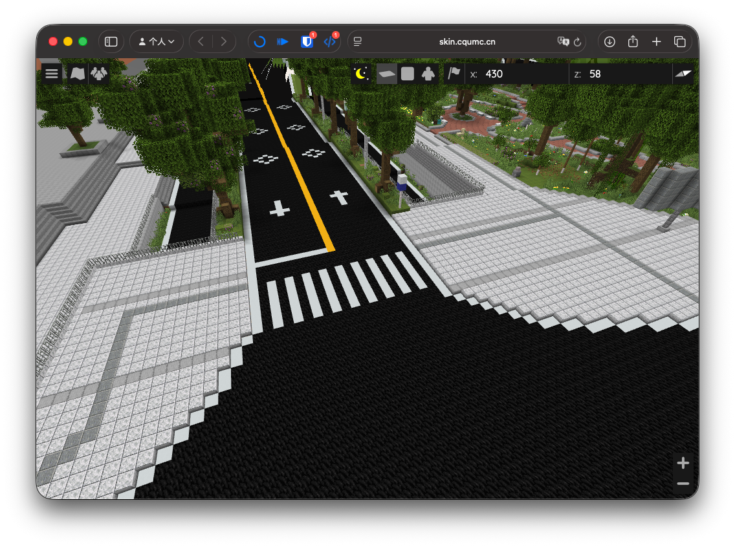Open the code brackets extension icon
This screenshot has height=547, width=735.
[330, 41]
